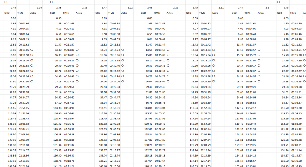
Task: Select the GCD cell with value 131.14
Action: [x=284, y=150]
